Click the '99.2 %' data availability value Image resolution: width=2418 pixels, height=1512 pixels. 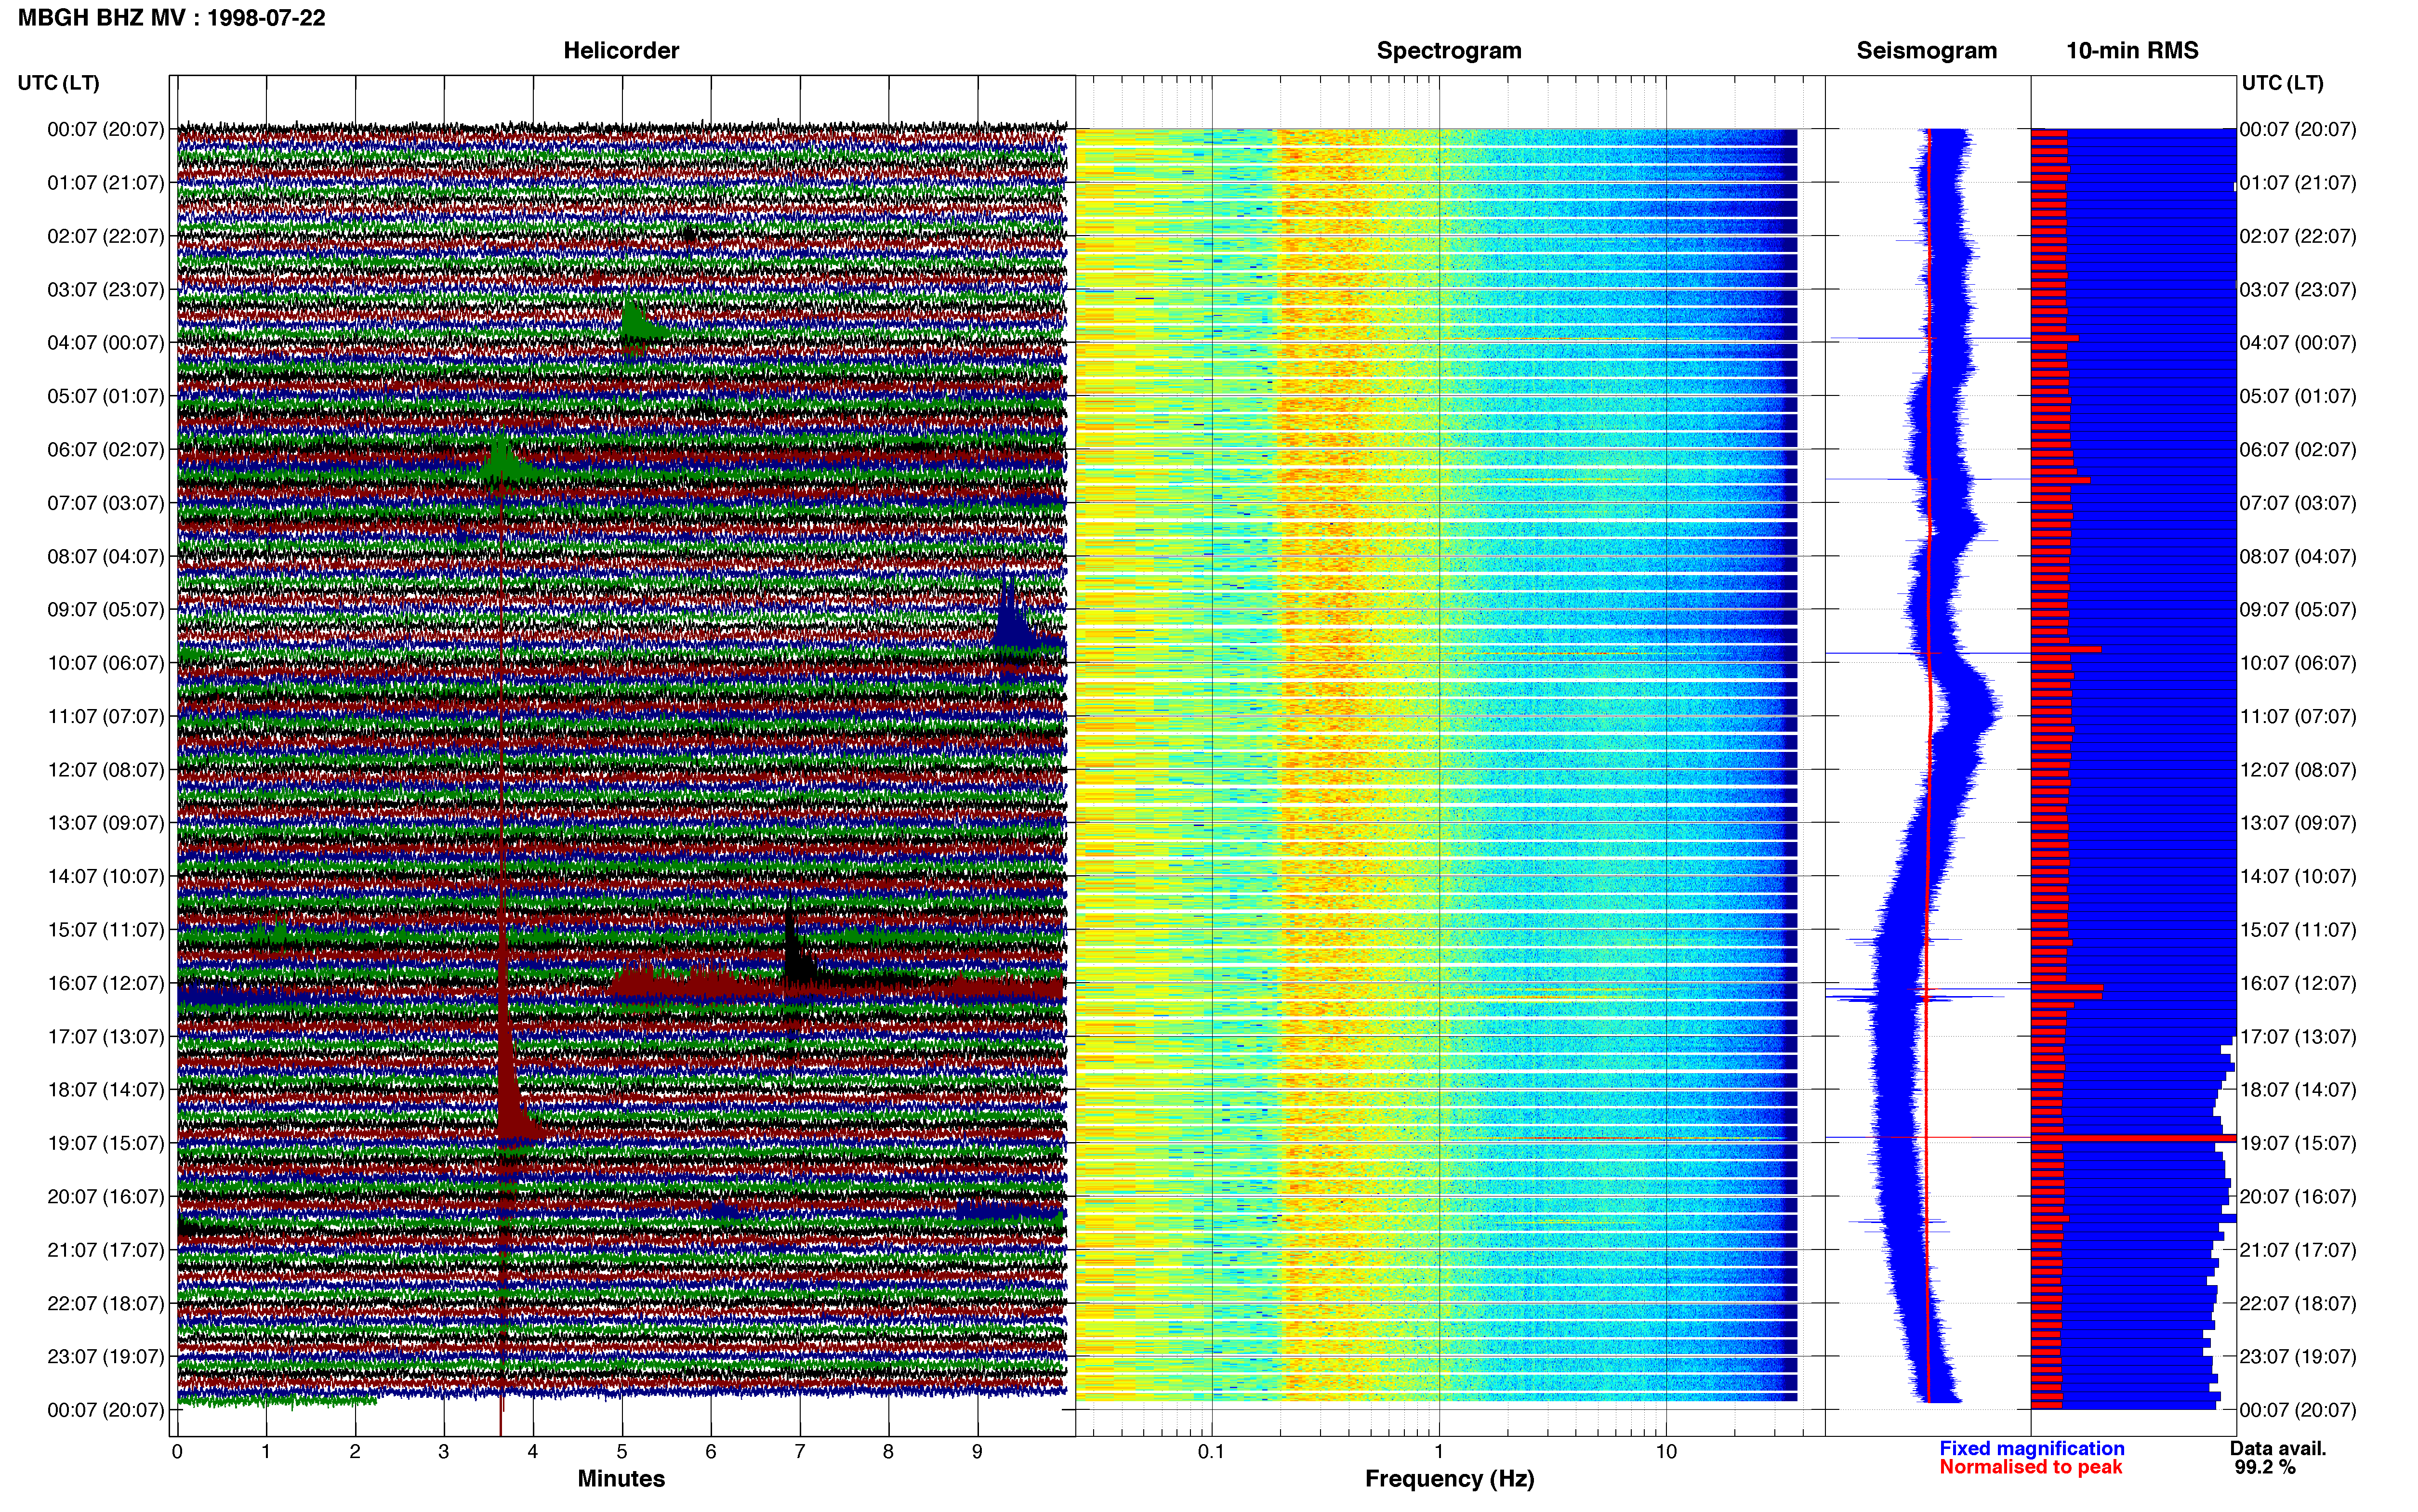click(2265, 1467)
